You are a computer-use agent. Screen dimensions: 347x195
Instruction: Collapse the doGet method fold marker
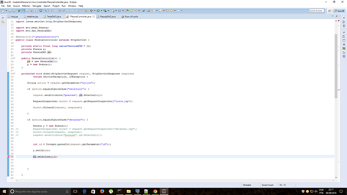click(x=15, y=73)
